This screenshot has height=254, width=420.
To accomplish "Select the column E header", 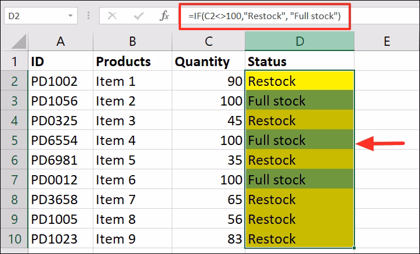I will [x=386, y=41].
